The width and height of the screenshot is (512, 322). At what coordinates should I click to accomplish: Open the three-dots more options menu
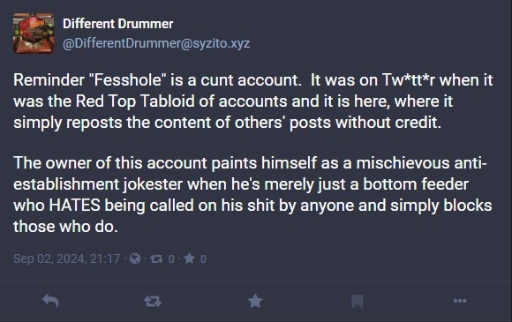(460, 301)
